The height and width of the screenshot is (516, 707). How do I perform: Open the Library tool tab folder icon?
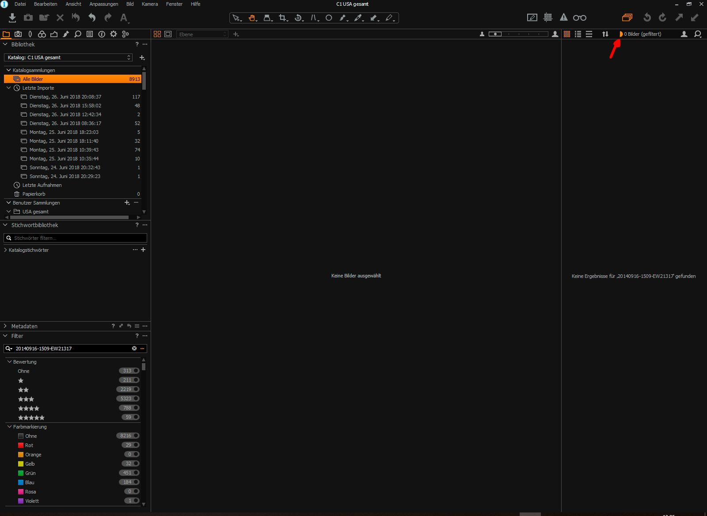click(6, 34)
